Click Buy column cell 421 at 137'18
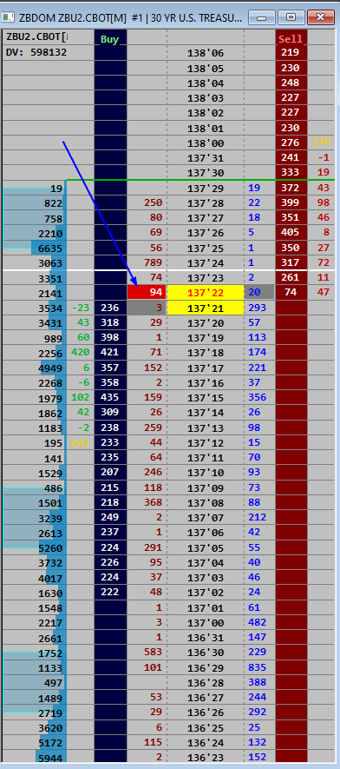This screenshot has height=769, width=340. [x=110, y=353]
